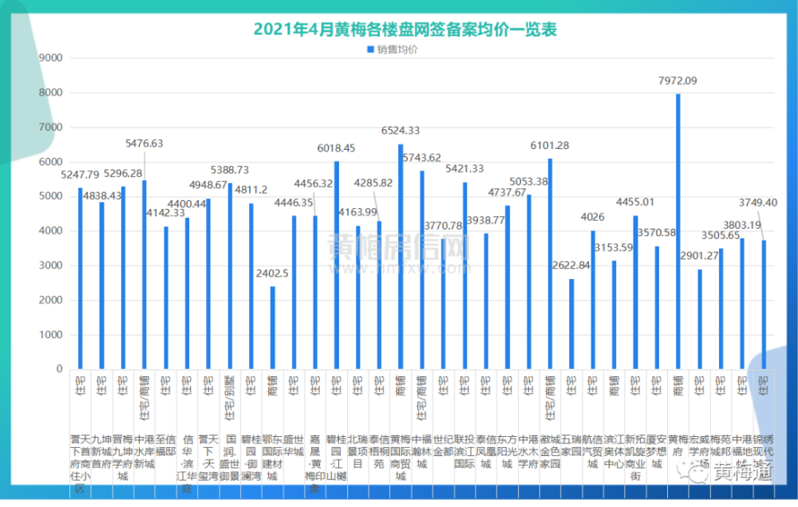
Task: Click the category label 盛世华城
Action: pos(294,446)
